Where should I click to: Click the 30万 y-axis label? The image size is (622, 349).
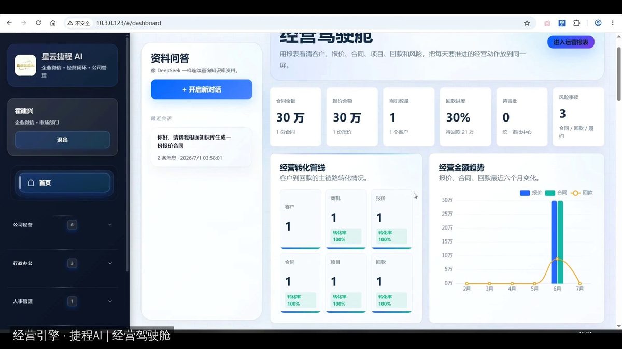(x=447, y=200)
